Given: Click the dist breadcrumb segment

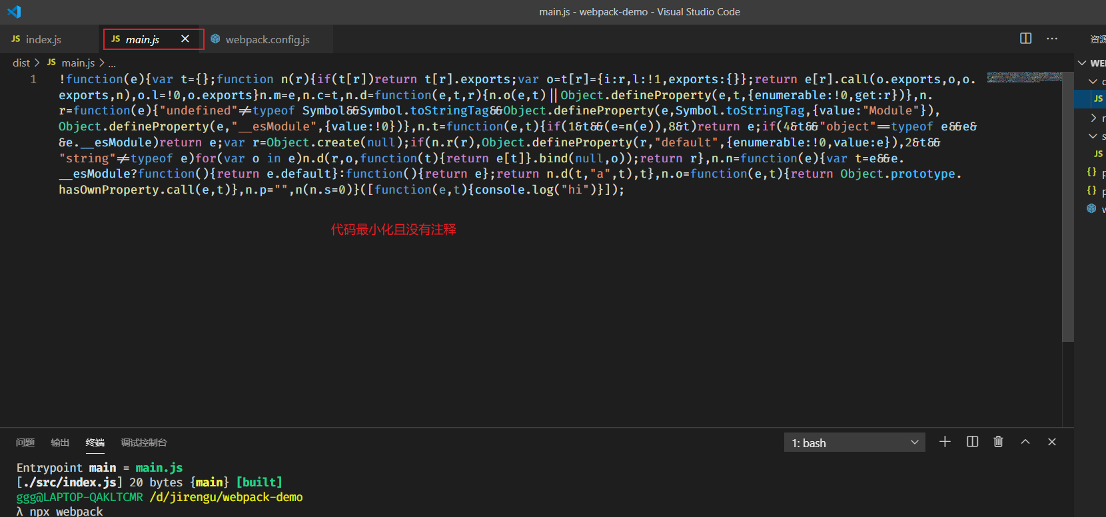Looking at the screenshot, I should [x=21, y=63].
